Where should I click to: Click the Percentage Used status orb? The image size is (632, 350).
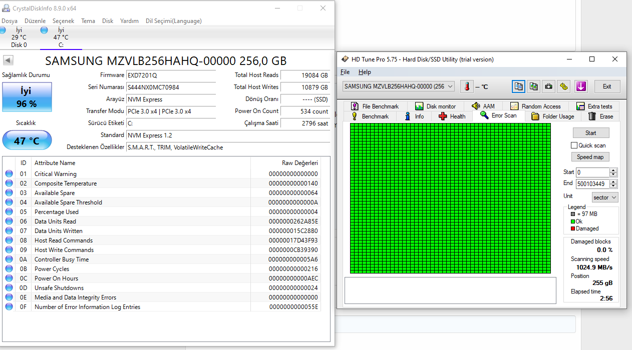[x=9, y=212]
